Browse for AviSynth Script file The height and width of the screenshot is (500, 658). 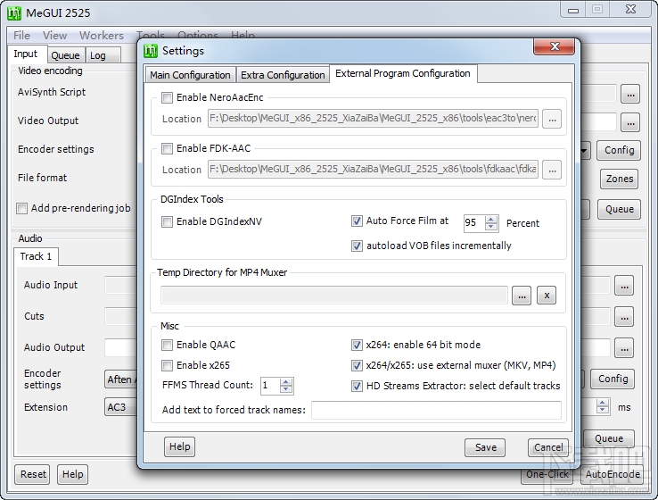point(630,94)
